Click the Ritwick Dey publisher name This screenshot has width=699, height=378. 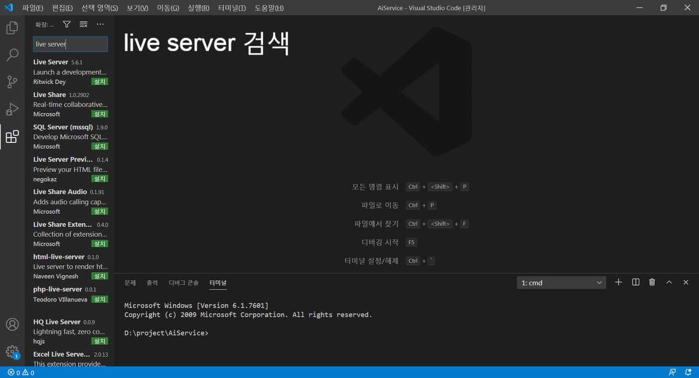49,82
